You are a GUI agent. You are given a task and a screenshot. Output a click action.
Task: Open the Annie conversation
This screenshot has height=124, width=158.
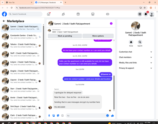[x=21, y=99]
